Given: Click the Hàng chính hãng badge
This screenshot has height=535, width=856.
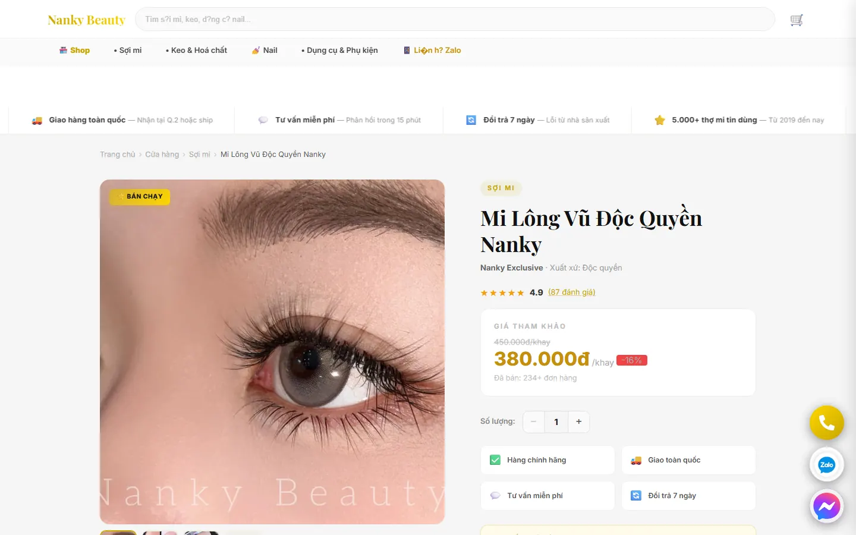Looking at the screenshot, I should click(547, 460).
